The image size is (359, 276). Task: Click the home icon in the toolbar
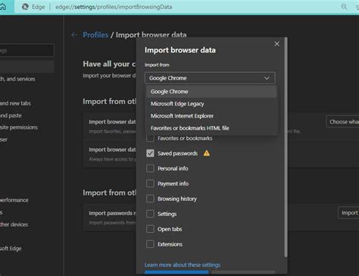(3, 7)
